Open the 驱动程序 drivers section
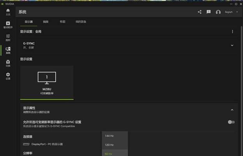243x156 pixels. click(8, 25)
